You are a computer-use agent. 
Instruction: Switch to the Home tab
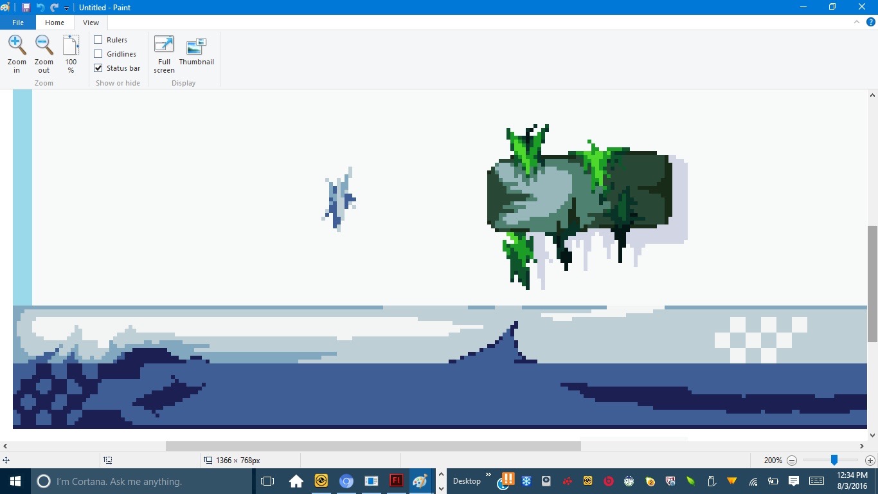click(55, 23)
